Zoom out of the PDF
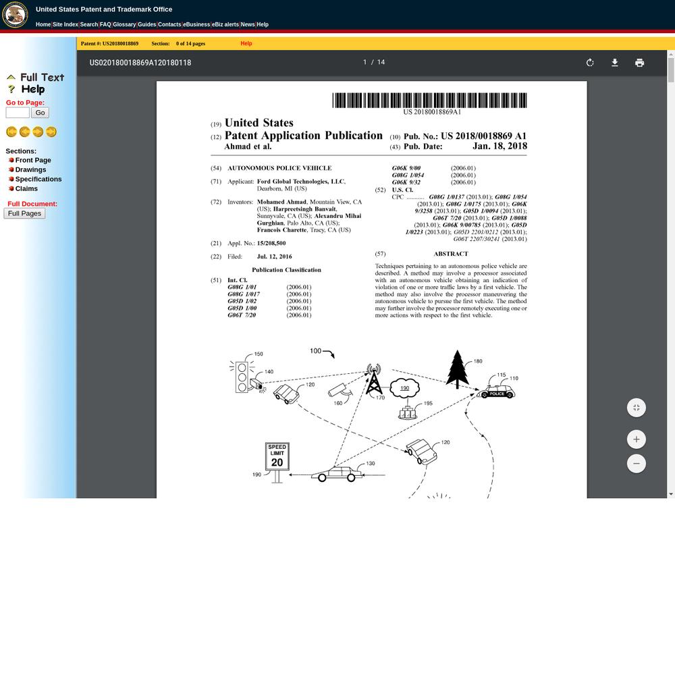Screen dimensions: 675x675 pos(637,464)
